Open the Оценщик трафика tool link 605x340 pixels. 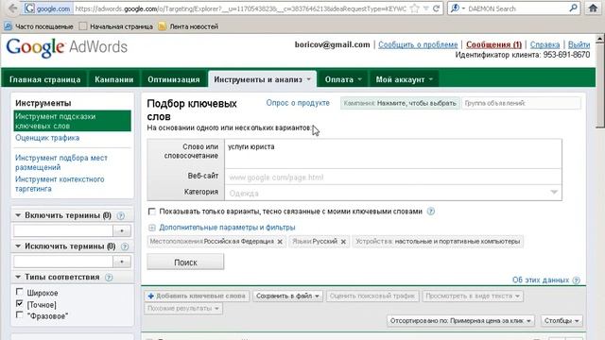[x=47, y=138]
